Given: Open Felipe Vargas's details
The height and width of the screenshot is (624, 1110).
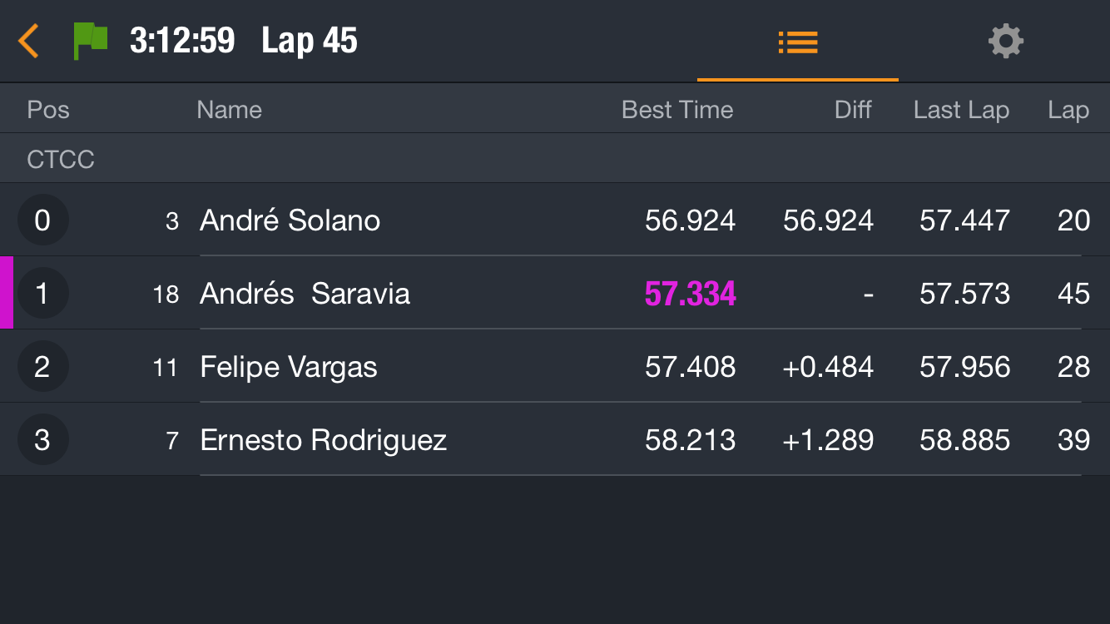Looking at the screenshot, I should tap(555, 366).
